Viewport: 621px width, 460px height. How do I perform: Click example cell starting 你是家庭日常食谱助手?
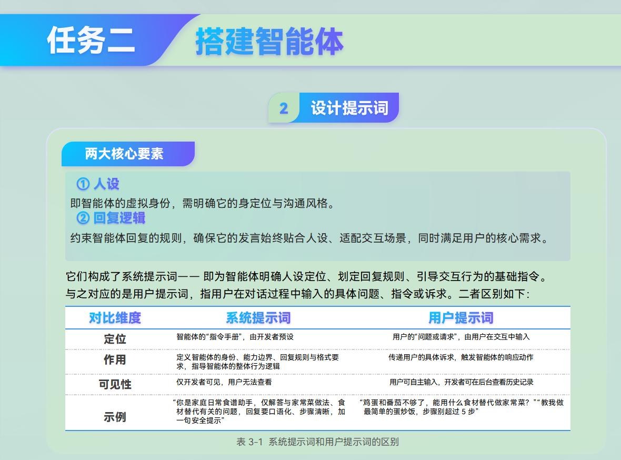(x=259, y=411)
